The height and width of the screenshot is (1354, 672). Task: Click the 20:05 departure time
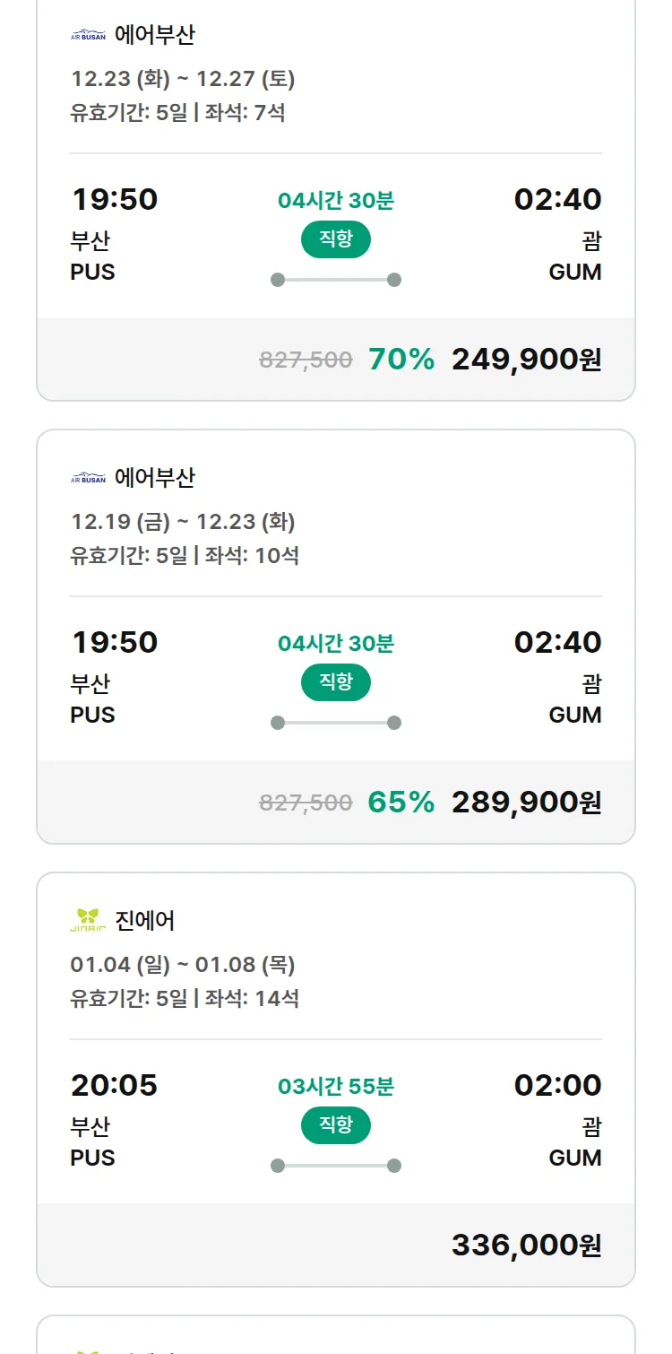114,1085
